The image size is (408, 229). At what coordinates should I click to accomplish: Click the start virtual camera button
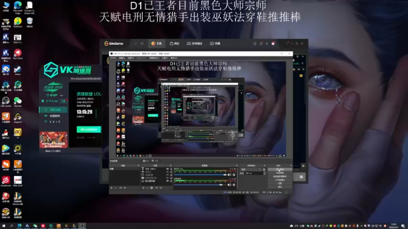[x=280, y=177]
